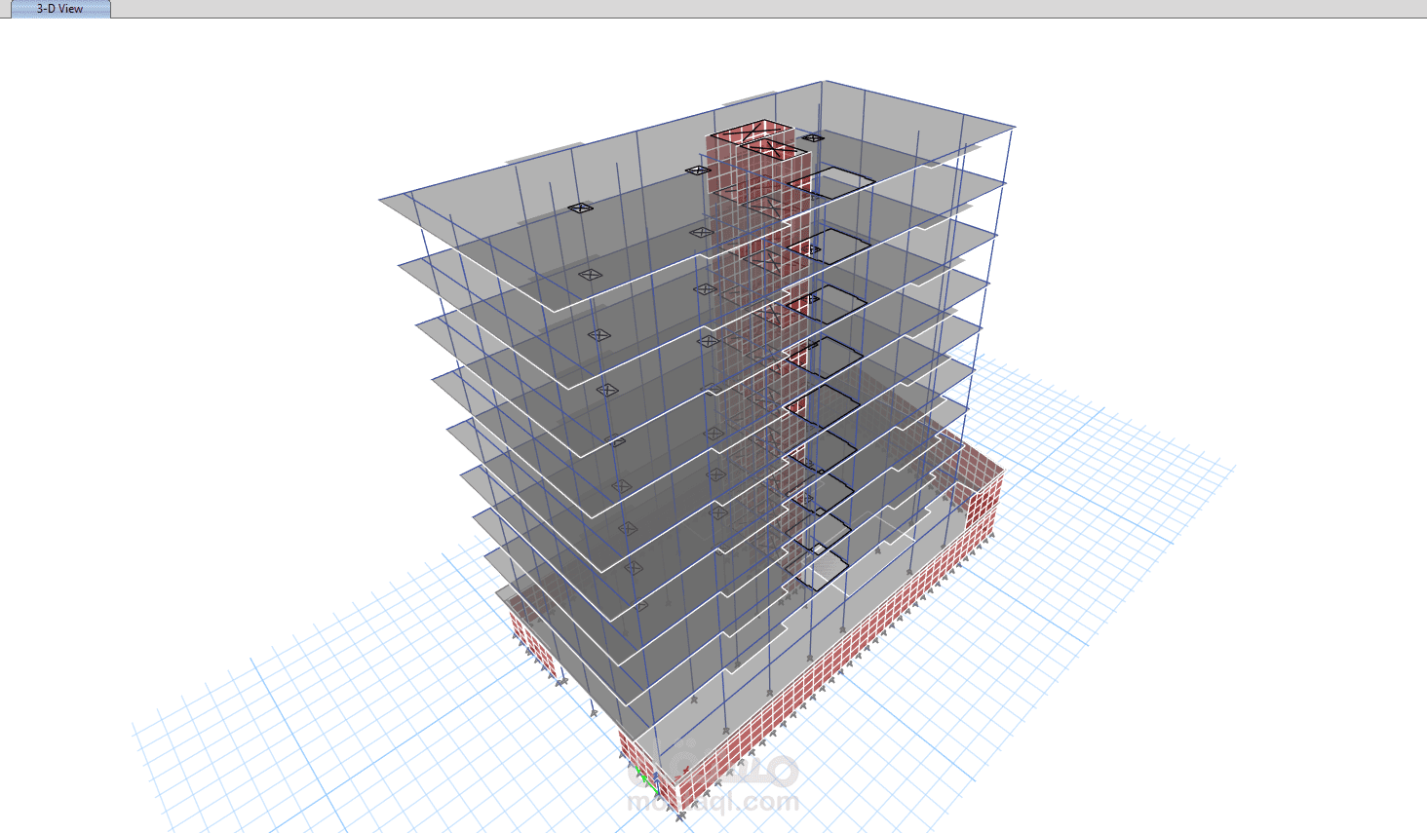The width and height of the screenshot is (1427, 833).
Task: Select the 3-D View tab
Action: click(x=59, y=9)
